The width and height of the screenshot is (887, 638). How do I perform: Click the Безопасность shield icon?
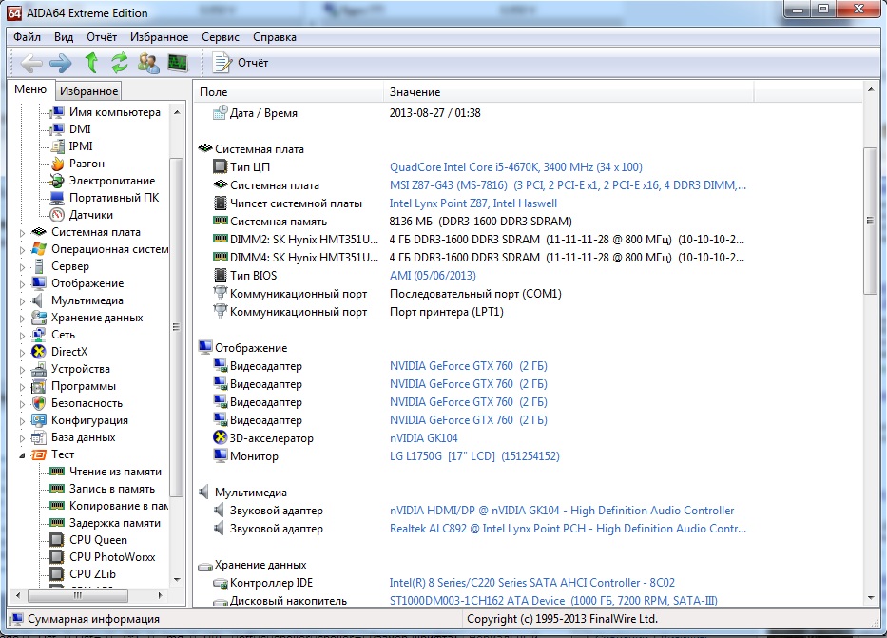(x=38, y=403)
